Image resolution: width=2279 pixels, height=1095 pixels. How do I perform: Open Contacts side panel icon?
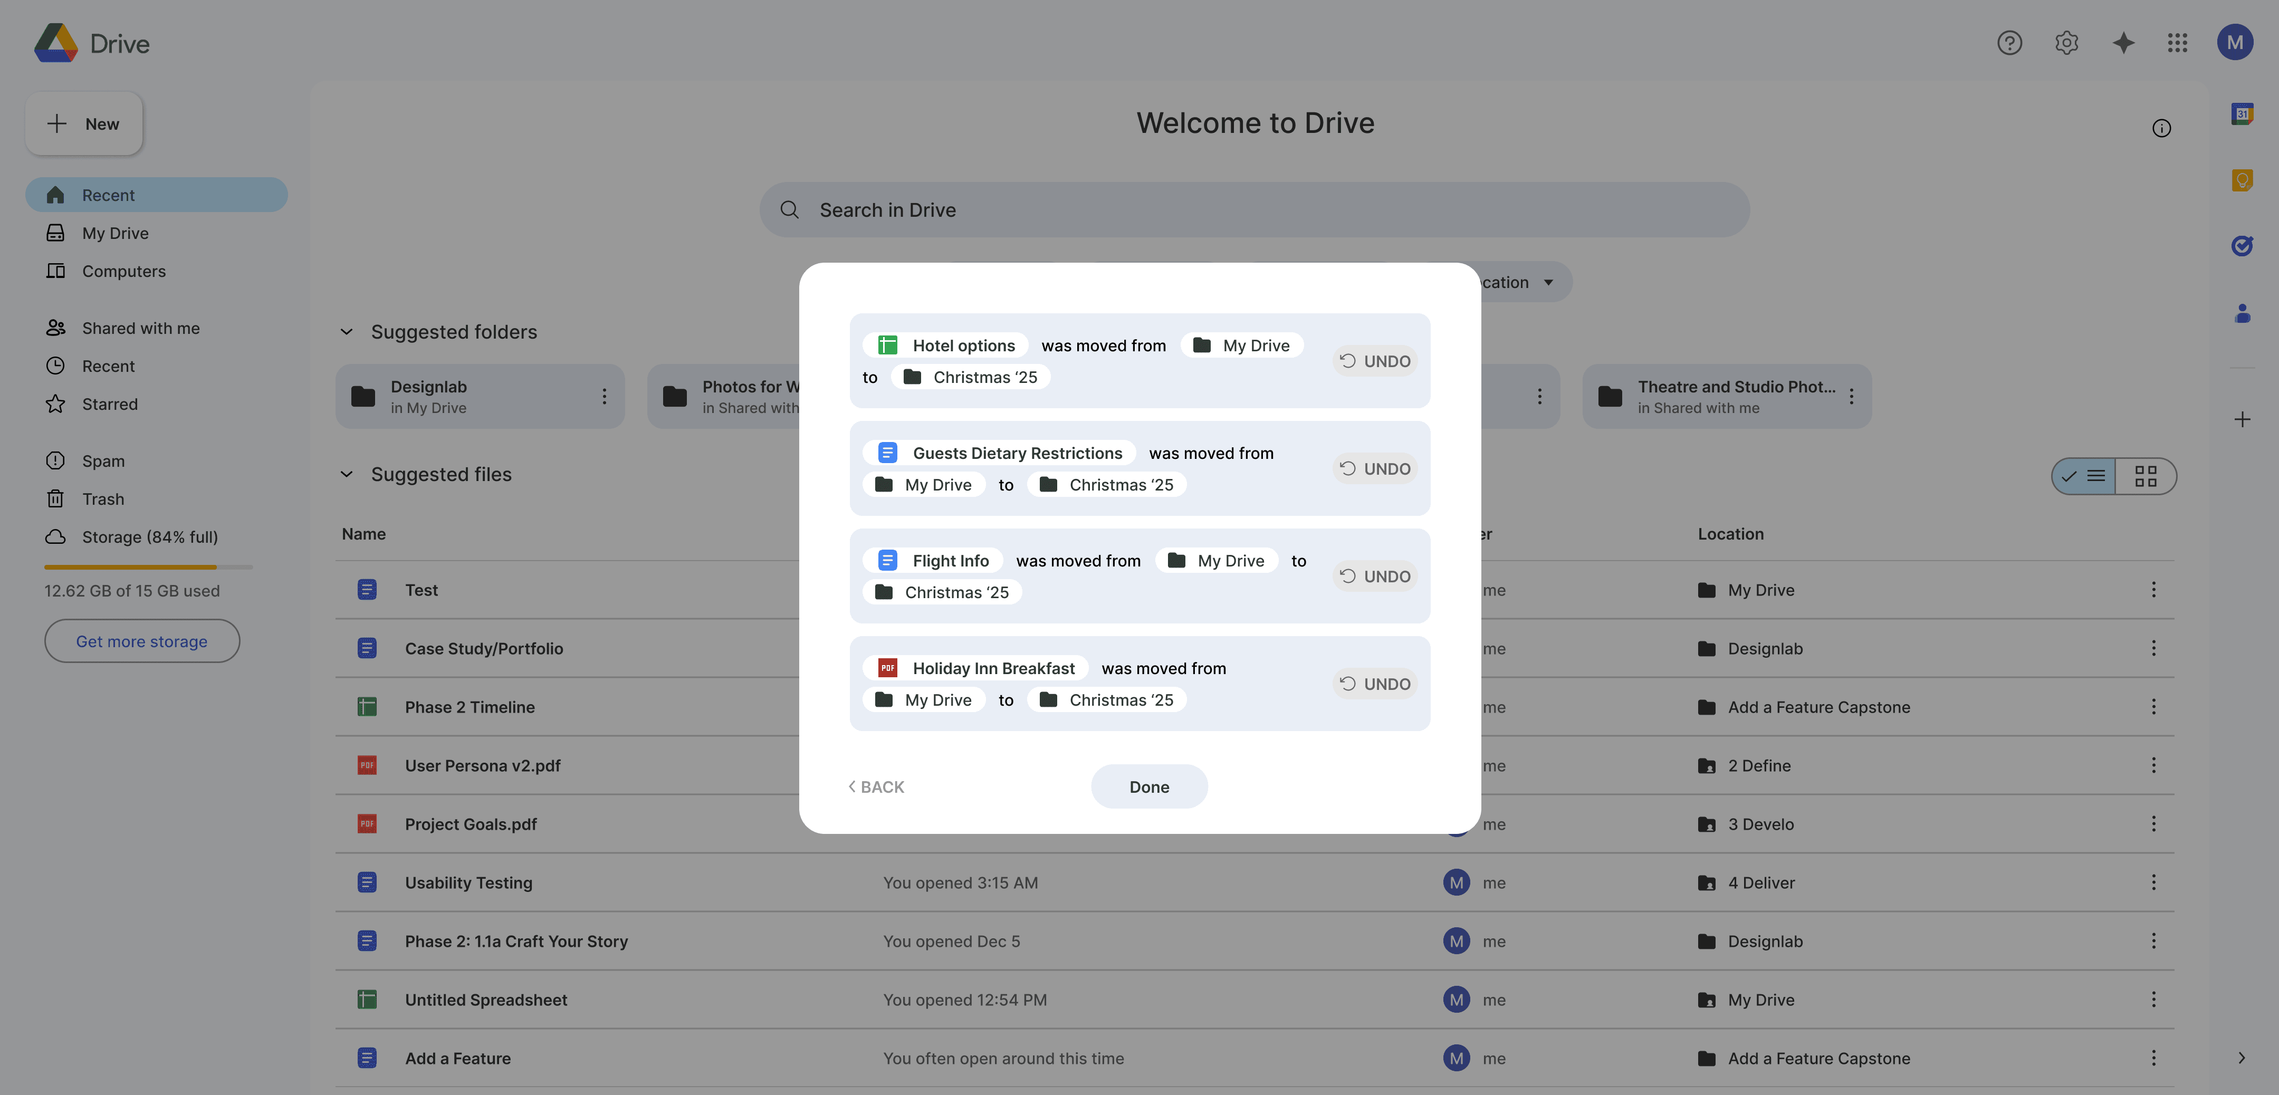click(2242, 313)
